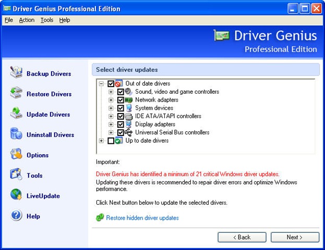Click the Backup Drivers sidebar icon

pos(16,72)
